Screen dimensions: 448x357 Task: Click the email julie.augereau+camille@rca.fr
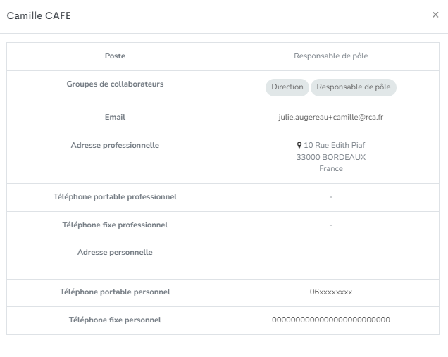(331, 117)
